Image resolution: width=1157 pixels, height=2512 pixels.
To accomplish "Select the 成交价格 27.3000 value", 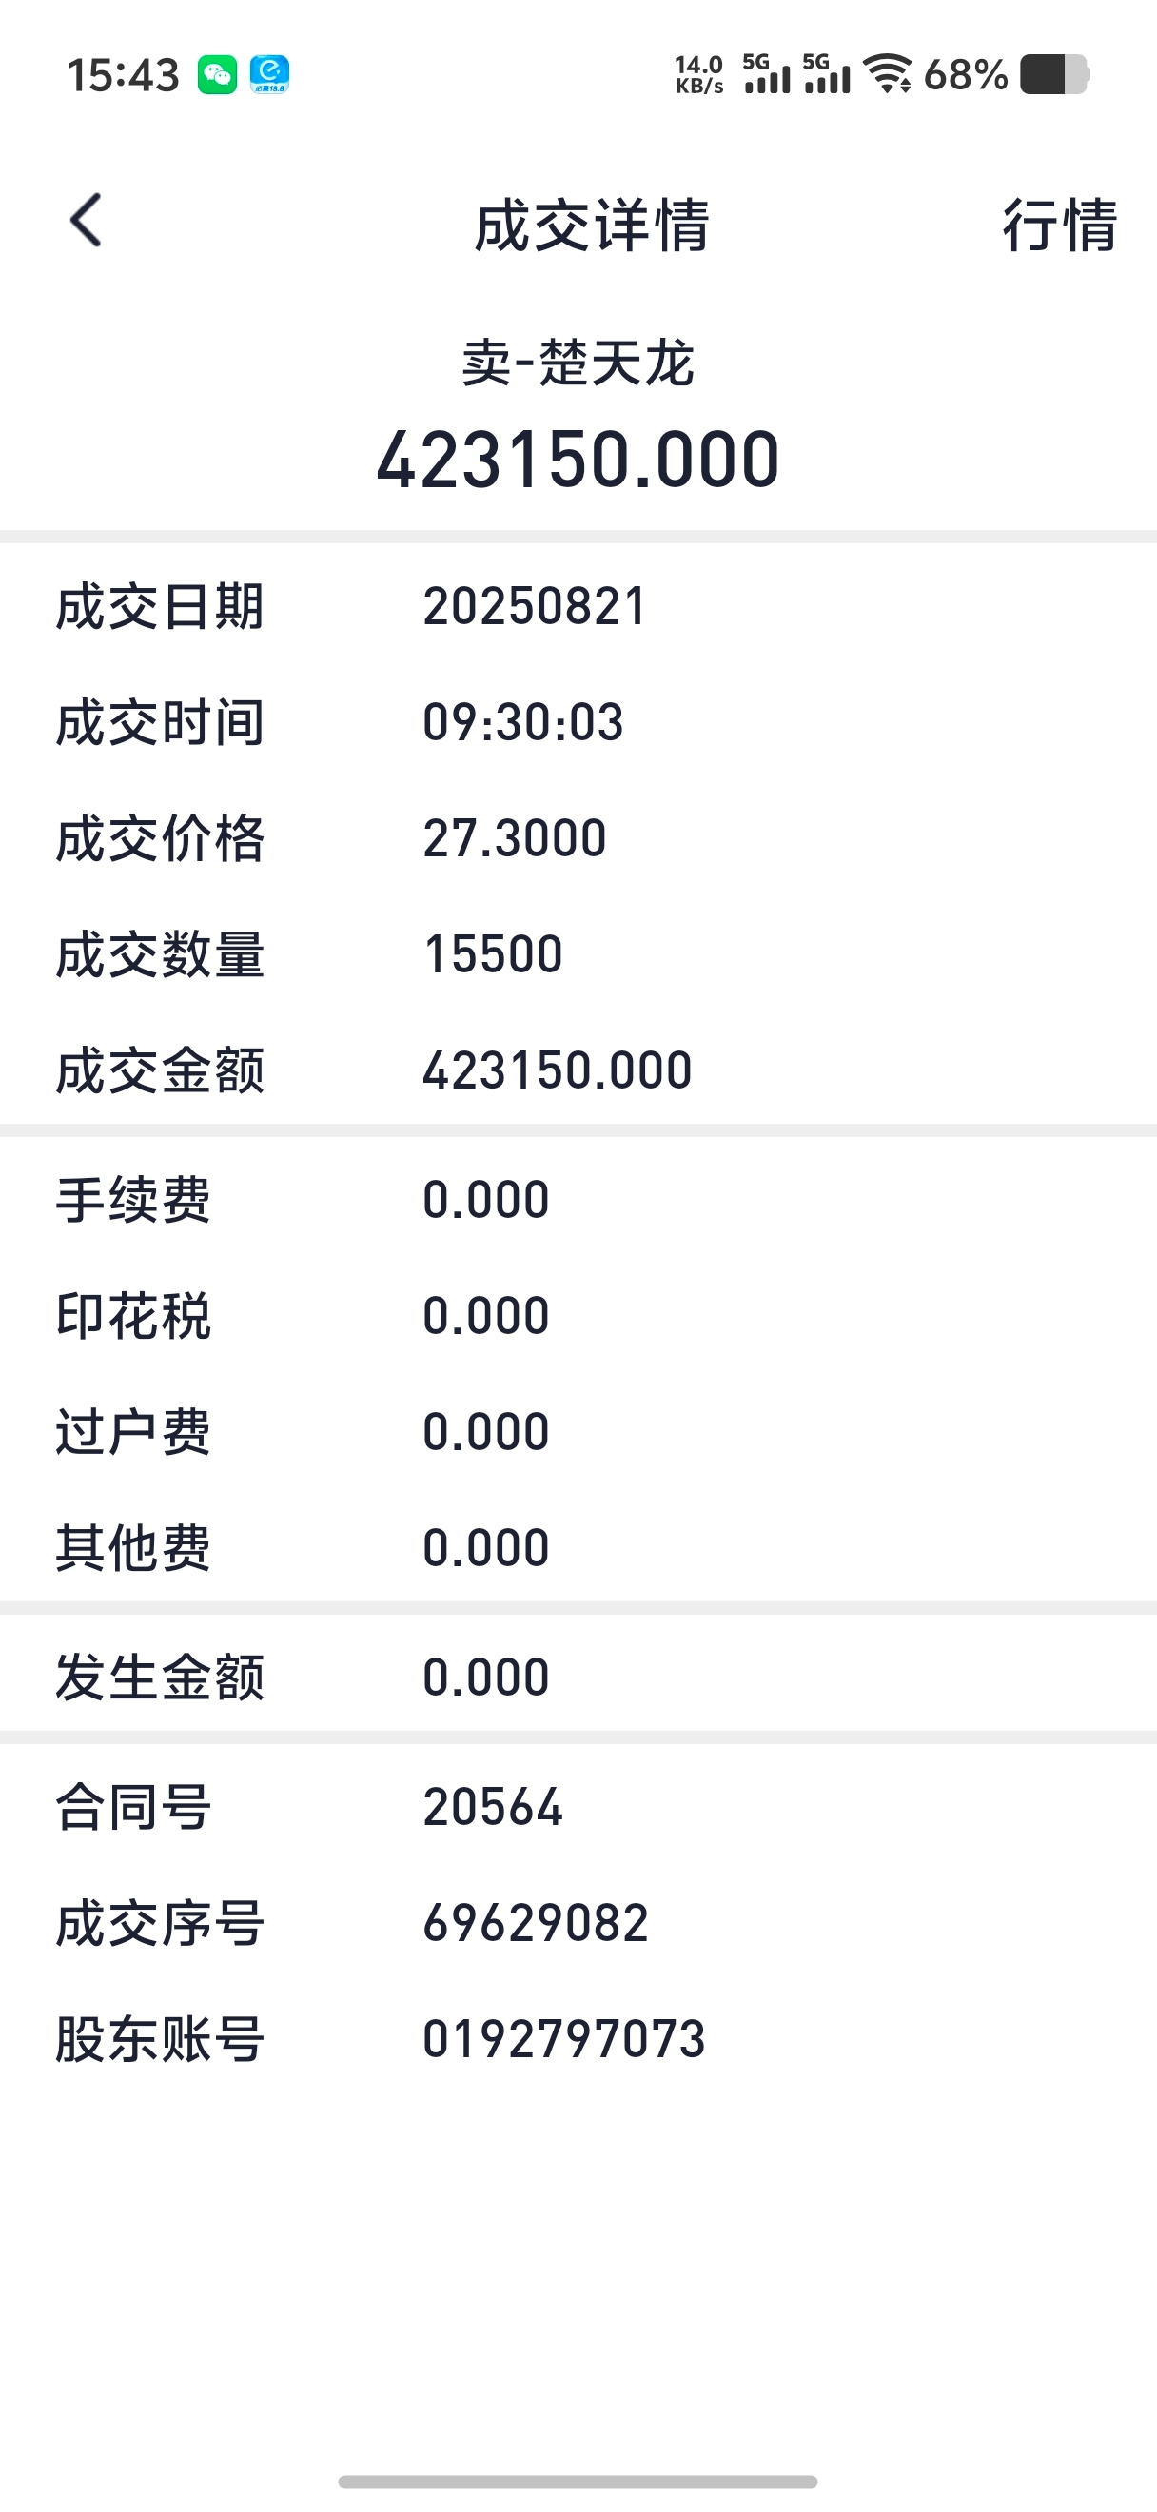I will click(x=515, y=838).
